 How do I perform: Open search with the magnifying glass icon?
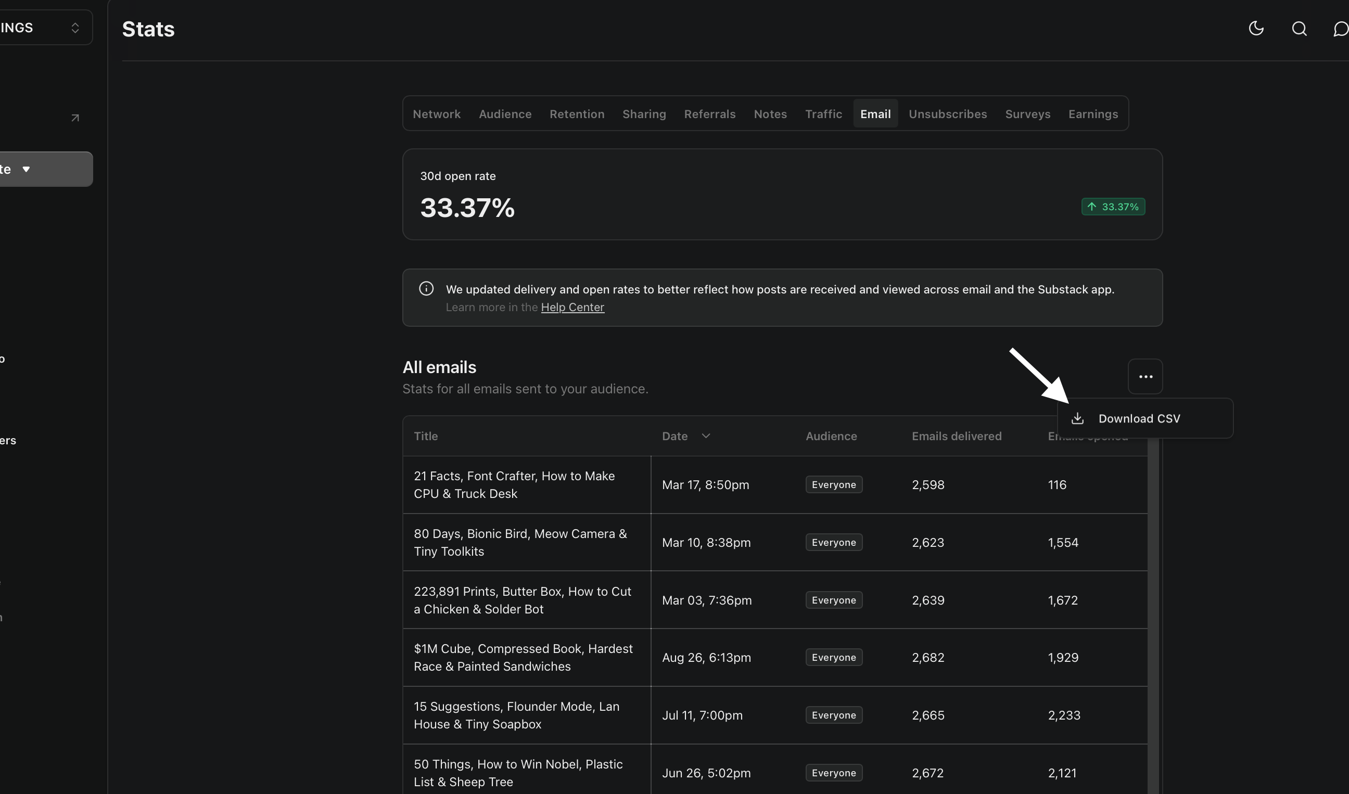pyautogui.click(x=1299, y=29)
